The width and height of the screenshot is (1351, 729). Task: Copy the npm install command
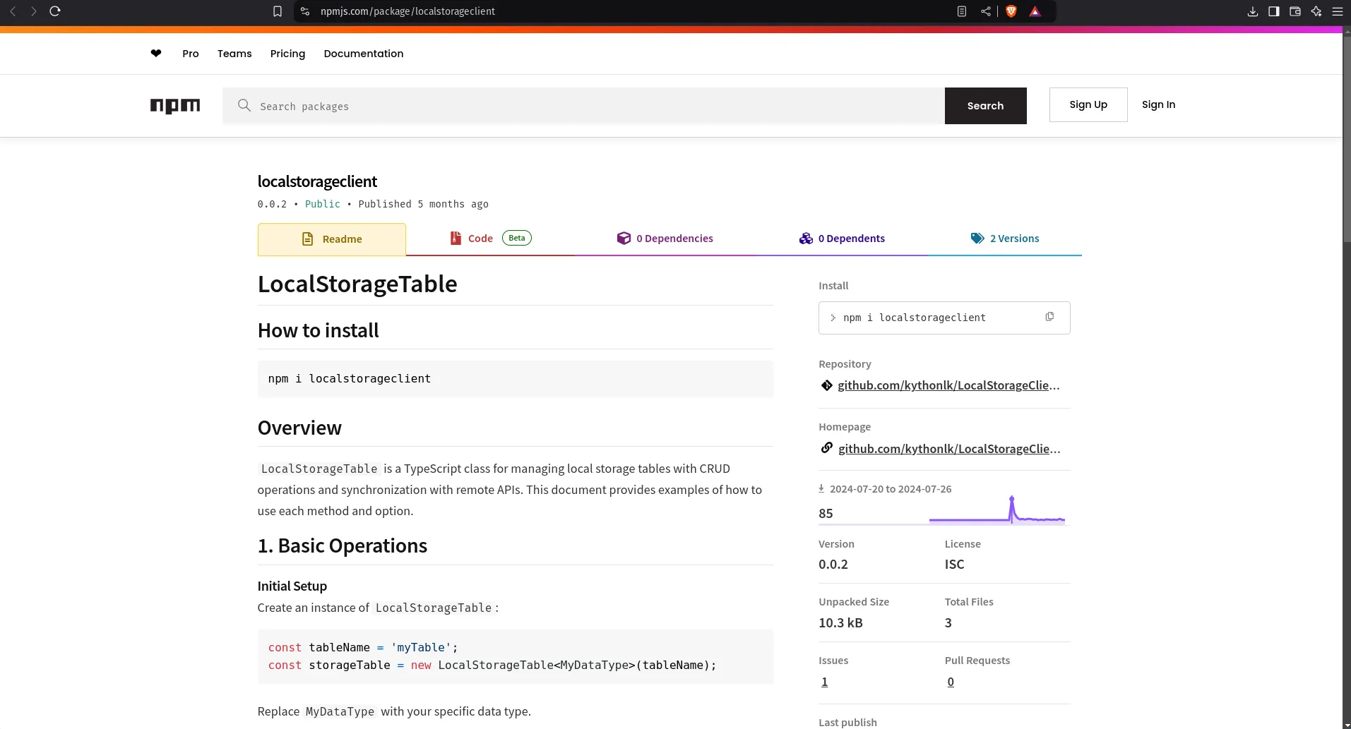pyautogui.click(x=1049, y=316)
